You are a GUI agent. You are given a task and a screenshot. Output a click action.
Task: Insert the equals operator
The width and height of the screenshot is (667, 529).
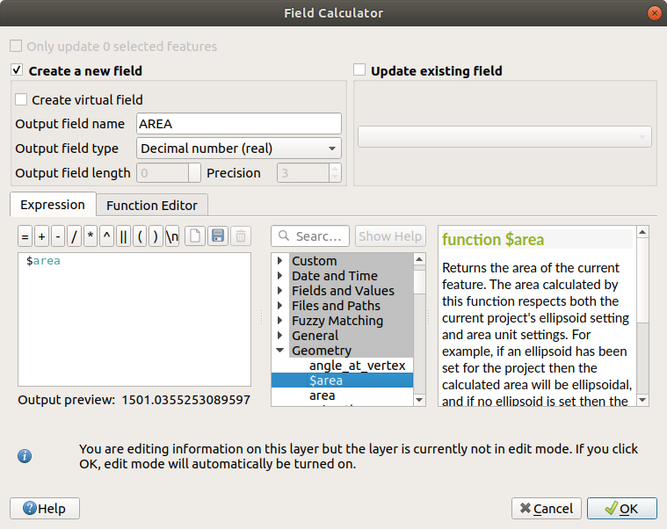25,236
